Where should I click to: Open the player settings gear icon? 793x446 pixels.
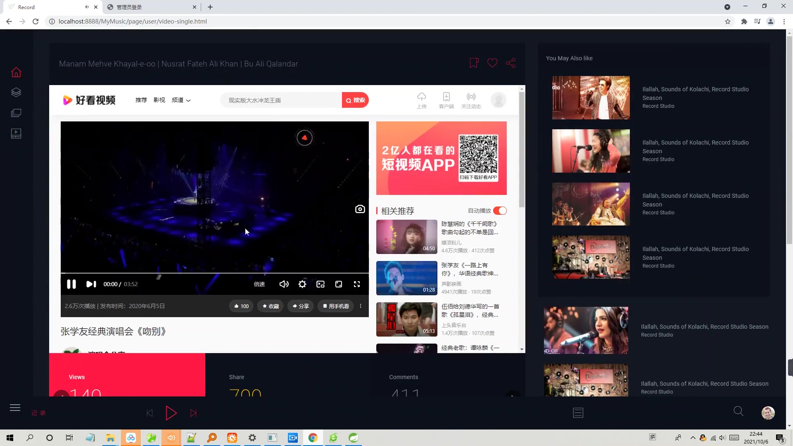[302, 284]
